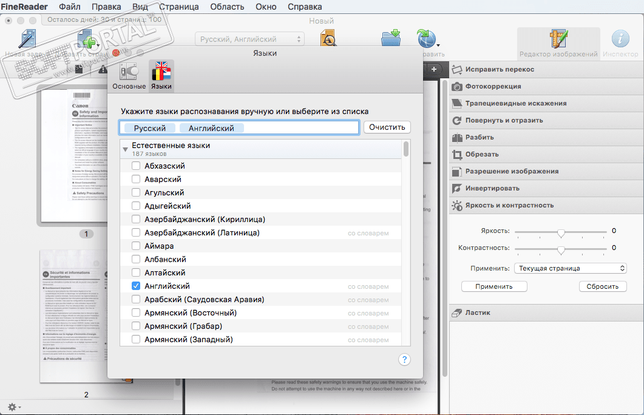Check the Аймара language checkbox
This screenshot has width=644, height=415.
point(136,246)
